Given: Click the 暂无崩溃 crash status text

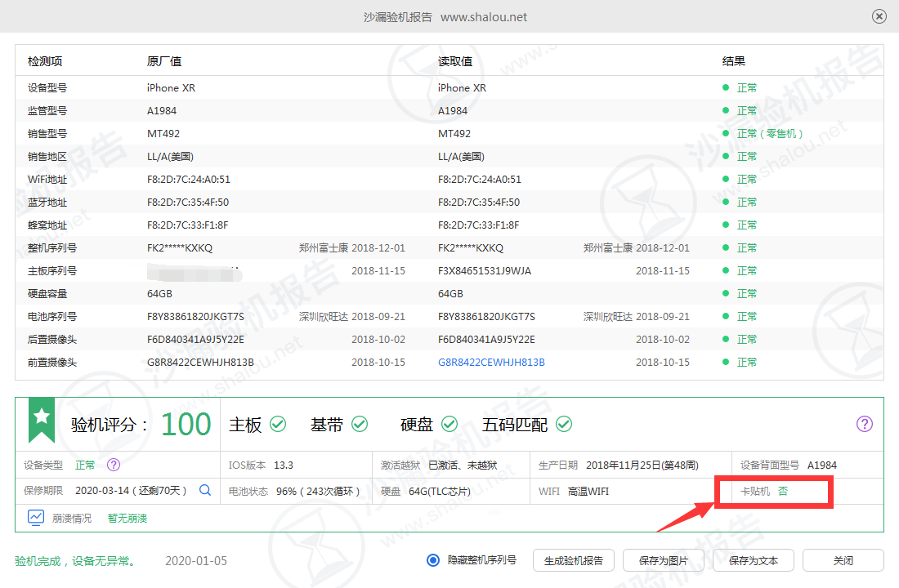Looking at the screenshot, I should click(x=127, y=518).
